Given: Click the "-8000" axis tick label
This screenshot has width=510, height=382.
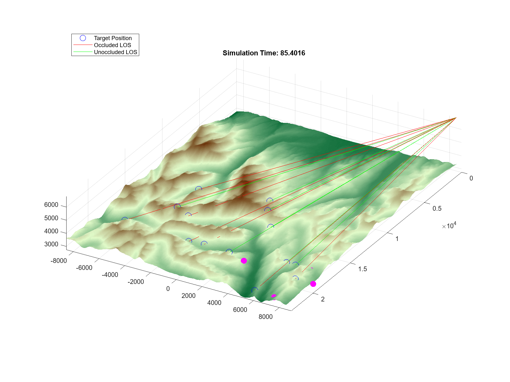Looking at the screenshot, I should (x=59, y=261).
